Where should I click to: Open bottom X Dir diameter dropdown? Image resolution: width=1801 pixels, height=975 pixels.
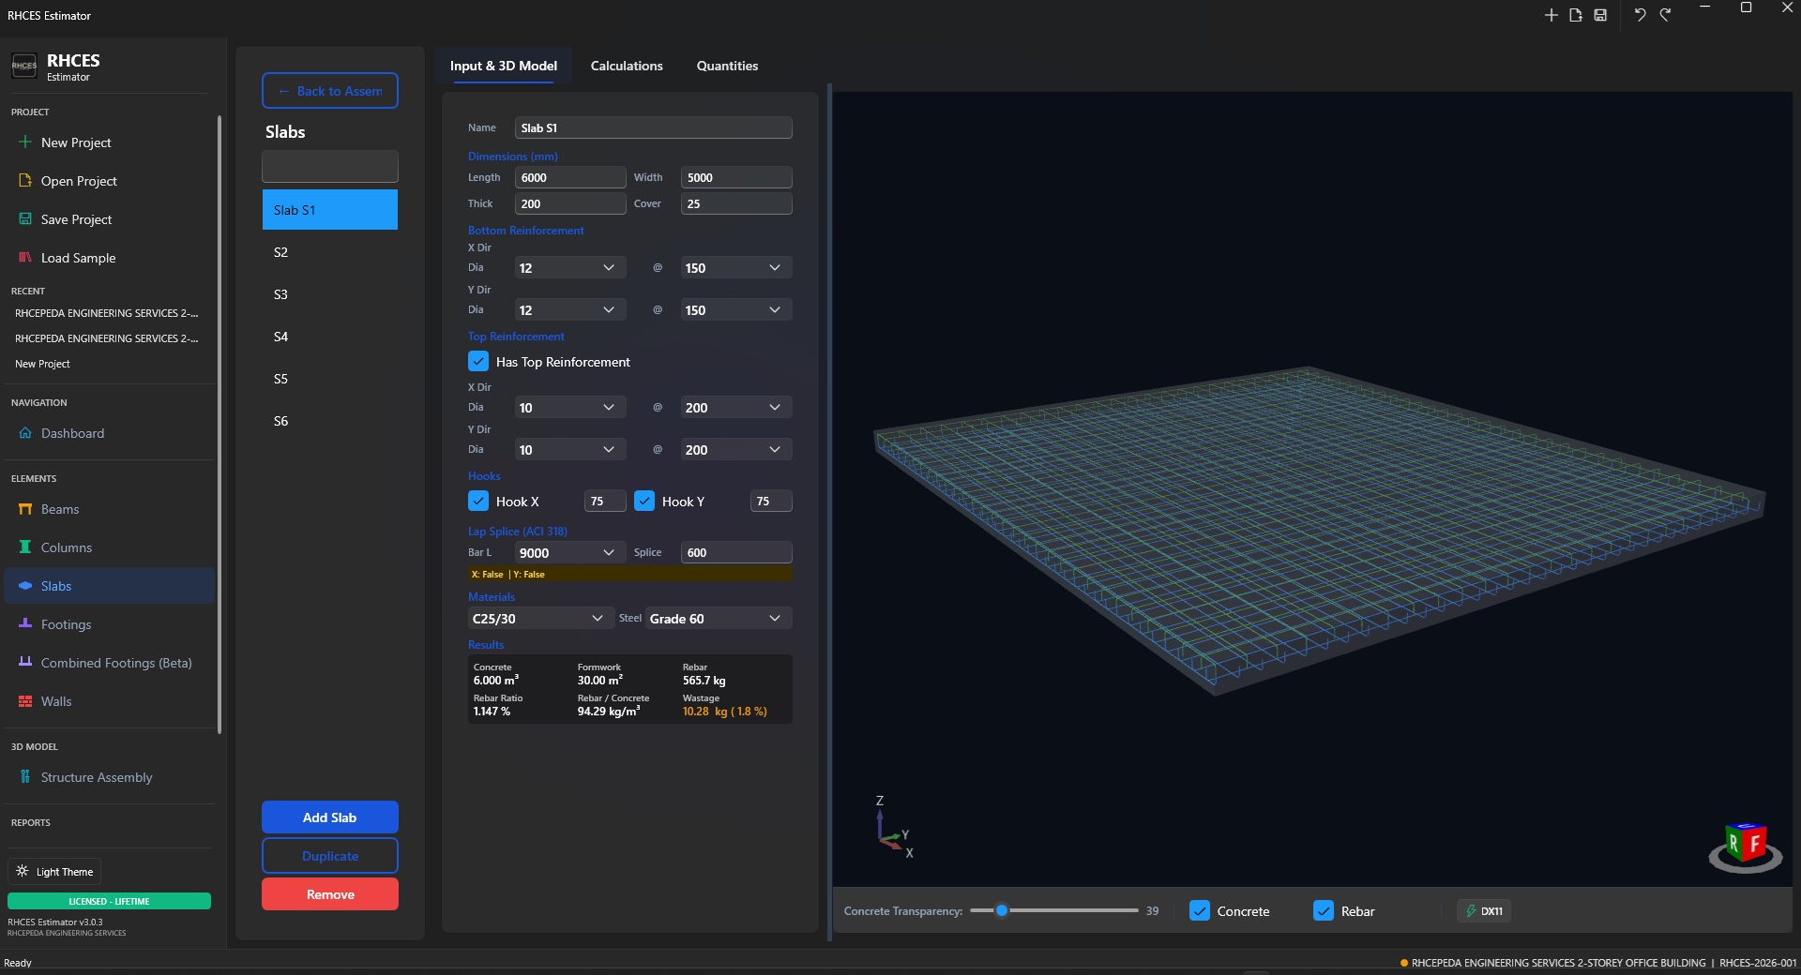click(569, 268)
